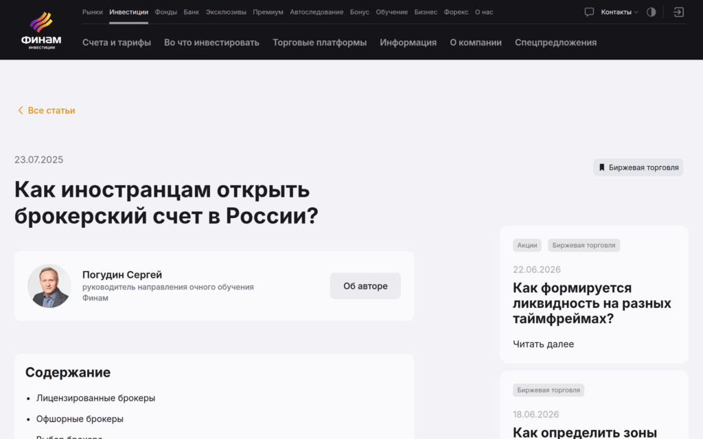Open Счета и тарифы navigation section

pos(117,43)
